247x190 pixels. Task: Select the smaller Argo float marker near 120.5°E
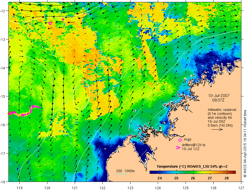tap(63, 20)
